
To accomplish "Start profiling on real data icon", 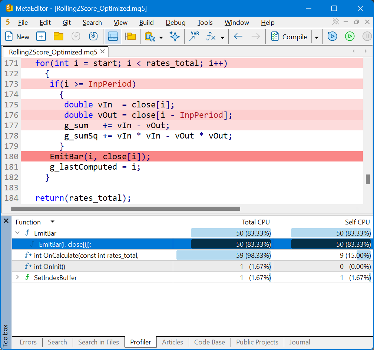I will point(332,36).
